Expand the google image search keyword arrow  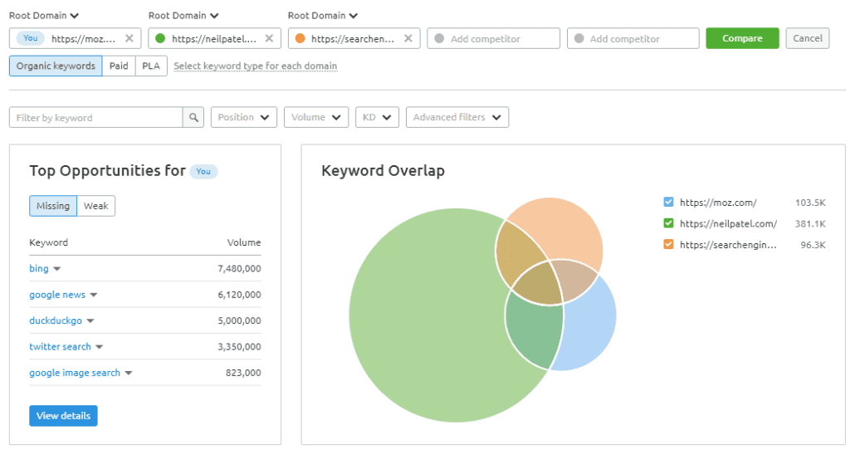pyautogui.click(x=129, y=373)
